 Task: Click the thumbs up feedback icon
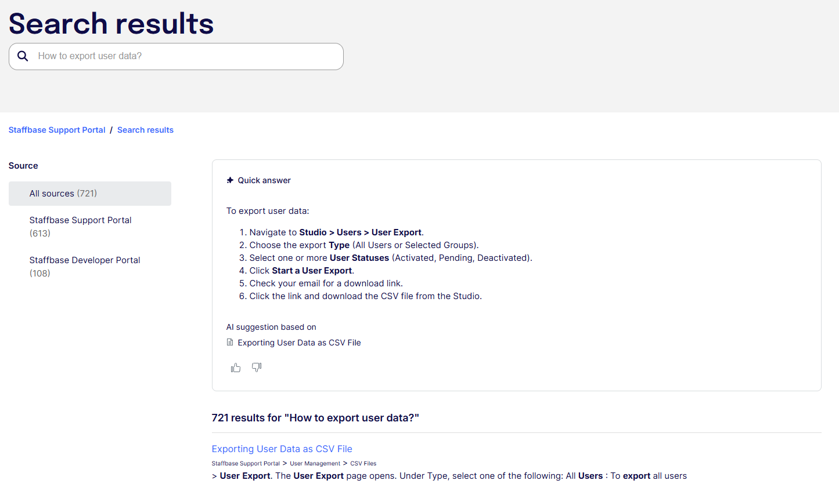(x=236, y=367)
